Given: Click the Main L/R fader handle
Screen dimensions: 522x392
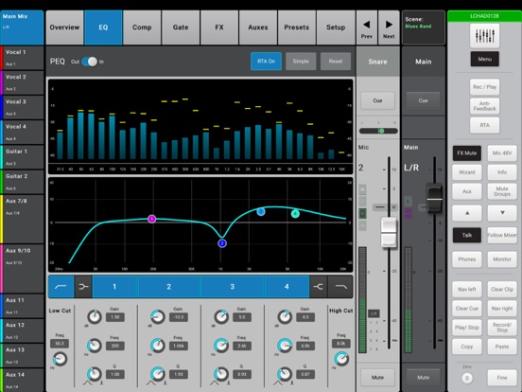Looking at the screenshot, I should [x=434, y=198].
